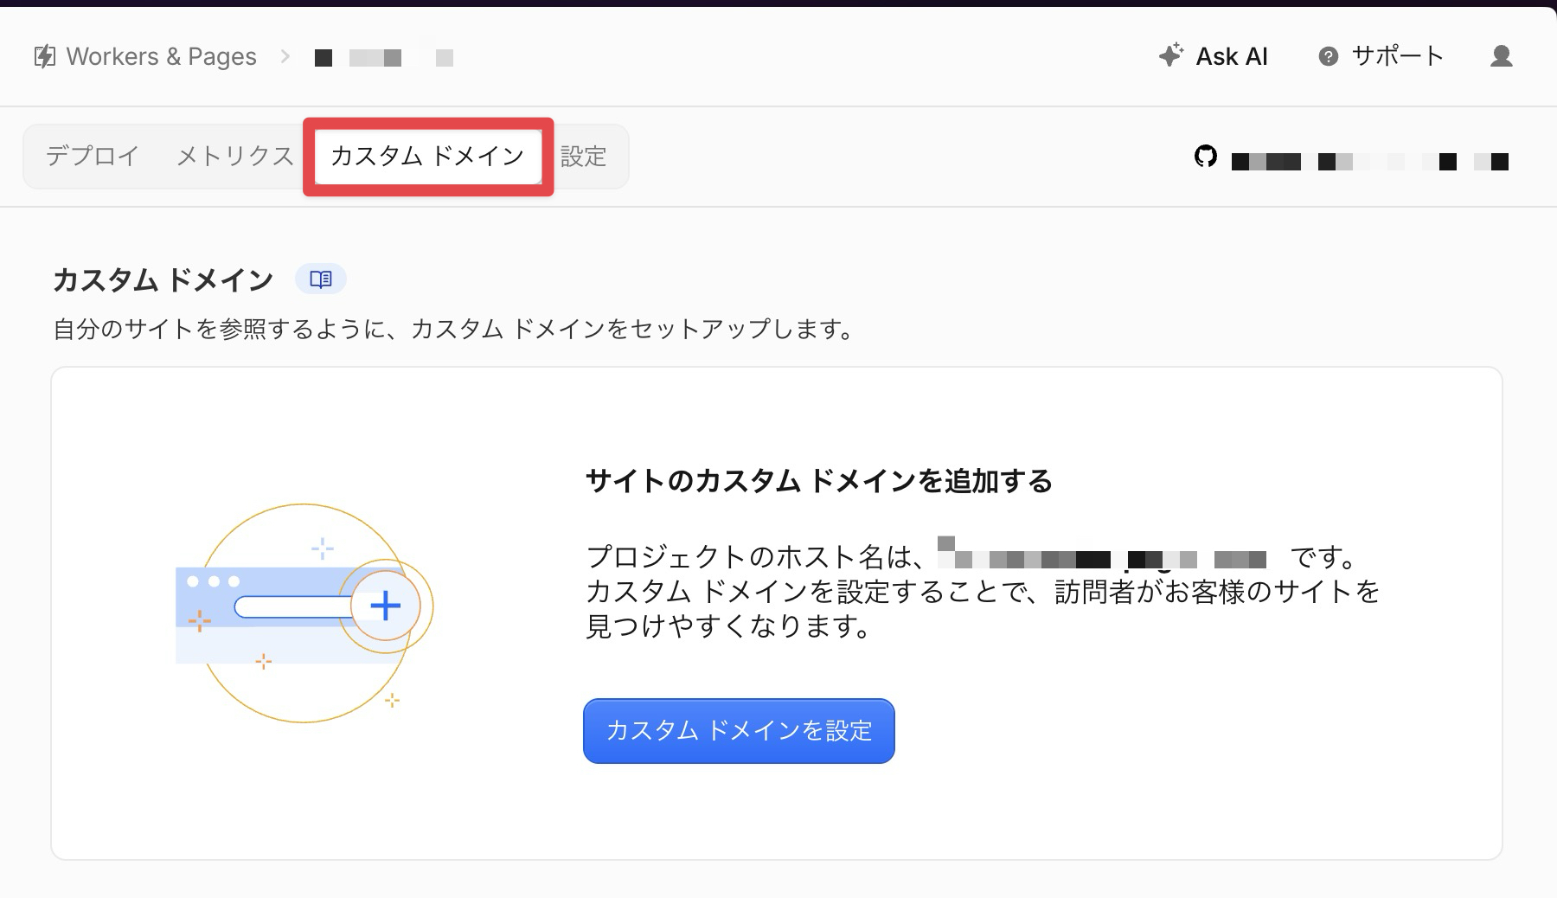
Task: Click the カスタム ドメインを設定 button
Action: tap(739, 731)
